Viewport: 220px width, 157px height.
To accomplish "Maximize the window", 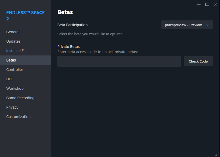I will click(x=207, y=4).
